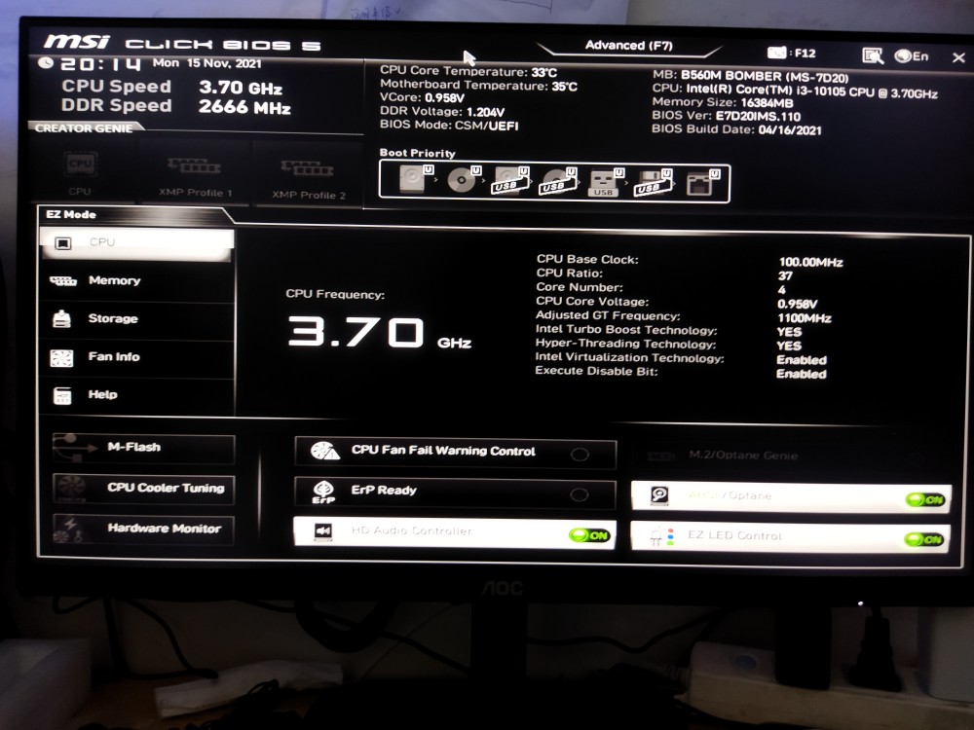Turn off HD Audio Controller ON switch
974x730 pixels.
click(x=589, y=535)
